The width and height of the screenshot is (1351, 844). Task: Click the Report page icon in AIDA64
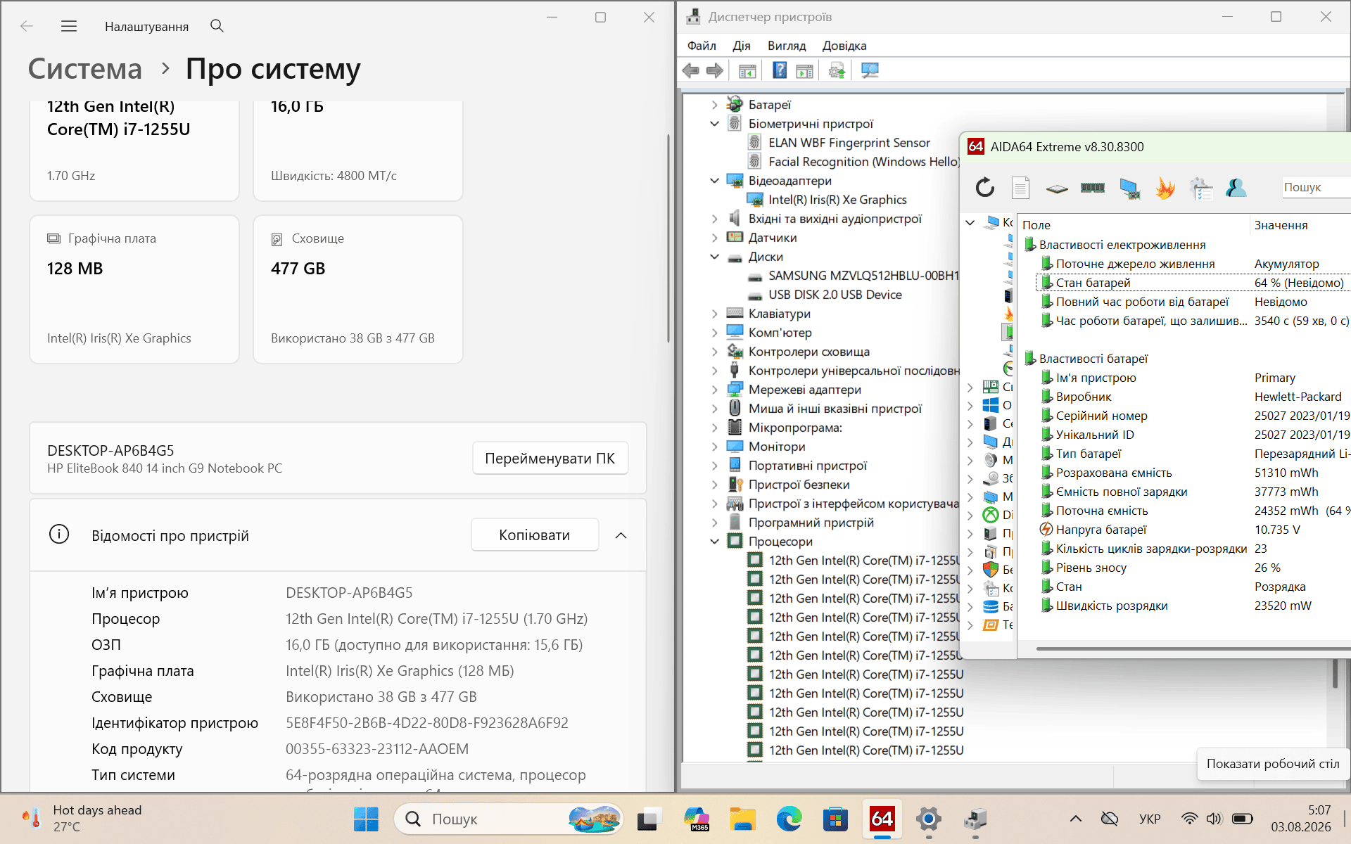pos(1020,187)
